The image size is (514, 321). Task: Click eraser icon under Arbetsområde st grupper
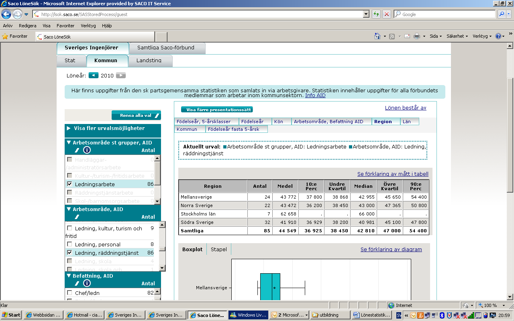coord(77,150)
